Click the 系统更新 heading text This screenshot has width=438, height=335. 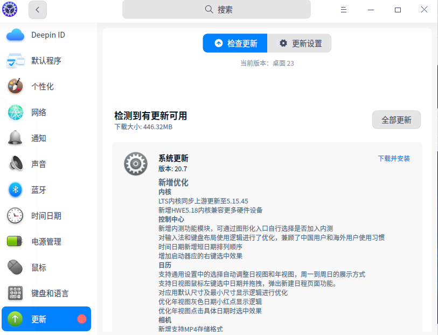[x=173, y=158]
